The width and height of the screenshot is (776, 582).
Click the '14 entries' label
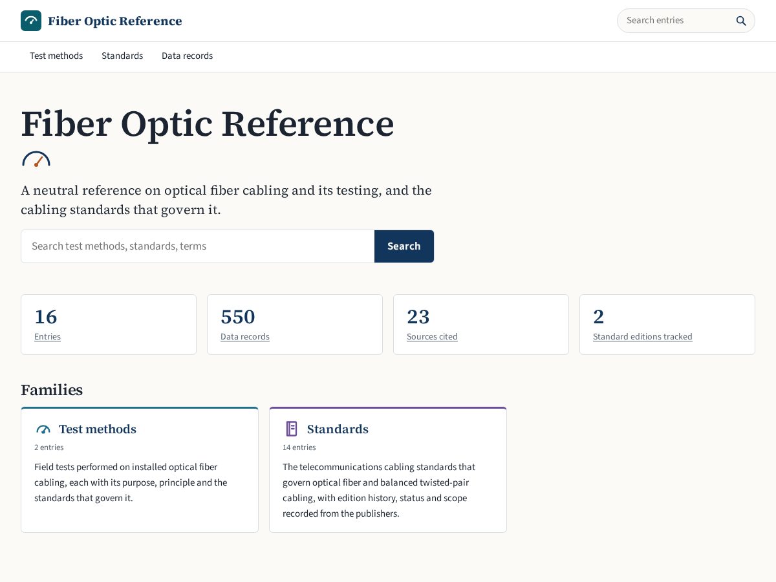[299, 447]
